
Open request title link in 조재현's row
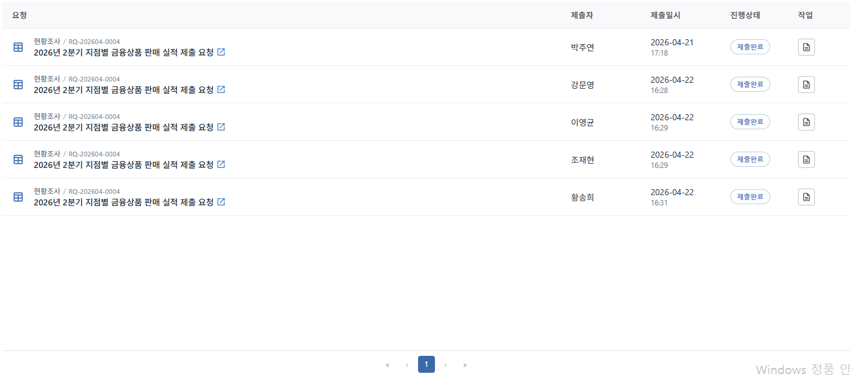tap(124, 164)
